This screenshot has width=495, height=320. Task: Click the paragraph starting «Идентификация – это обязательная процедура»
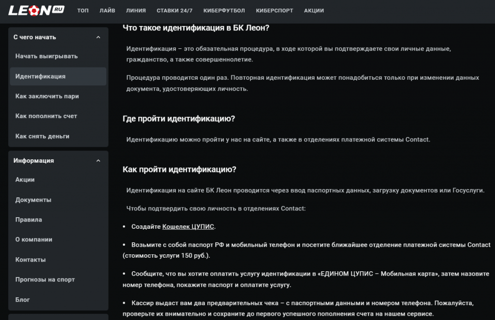[x=289, y=54]
